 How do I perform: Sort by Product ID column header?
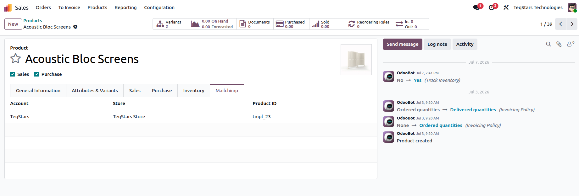[x=264, y=103]
